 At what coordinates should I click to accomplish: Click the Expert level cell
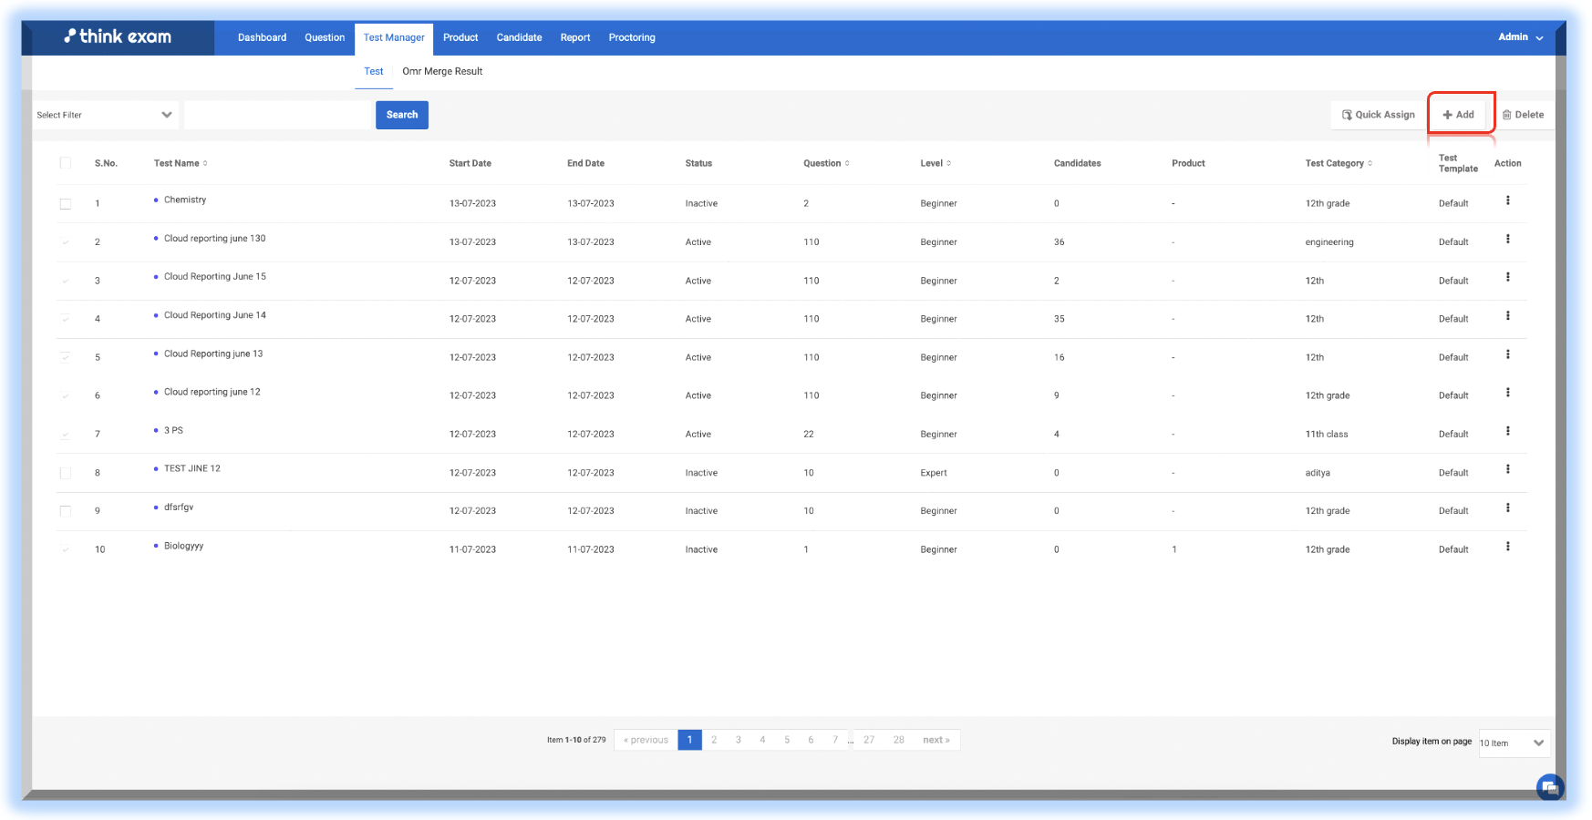tap(934, 473)
